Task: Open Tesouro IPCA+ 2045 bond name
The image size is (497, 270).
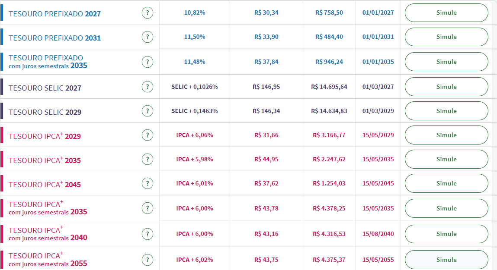Action: pos(45,185)
